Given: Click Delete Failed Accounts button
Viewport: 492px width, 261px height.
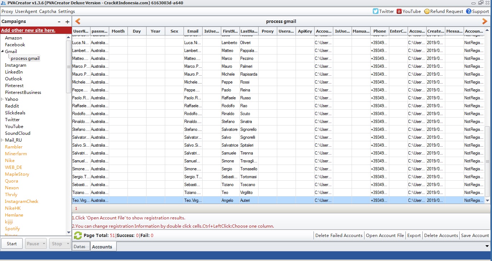Looking at the screenshot, I should pos(339,236).
